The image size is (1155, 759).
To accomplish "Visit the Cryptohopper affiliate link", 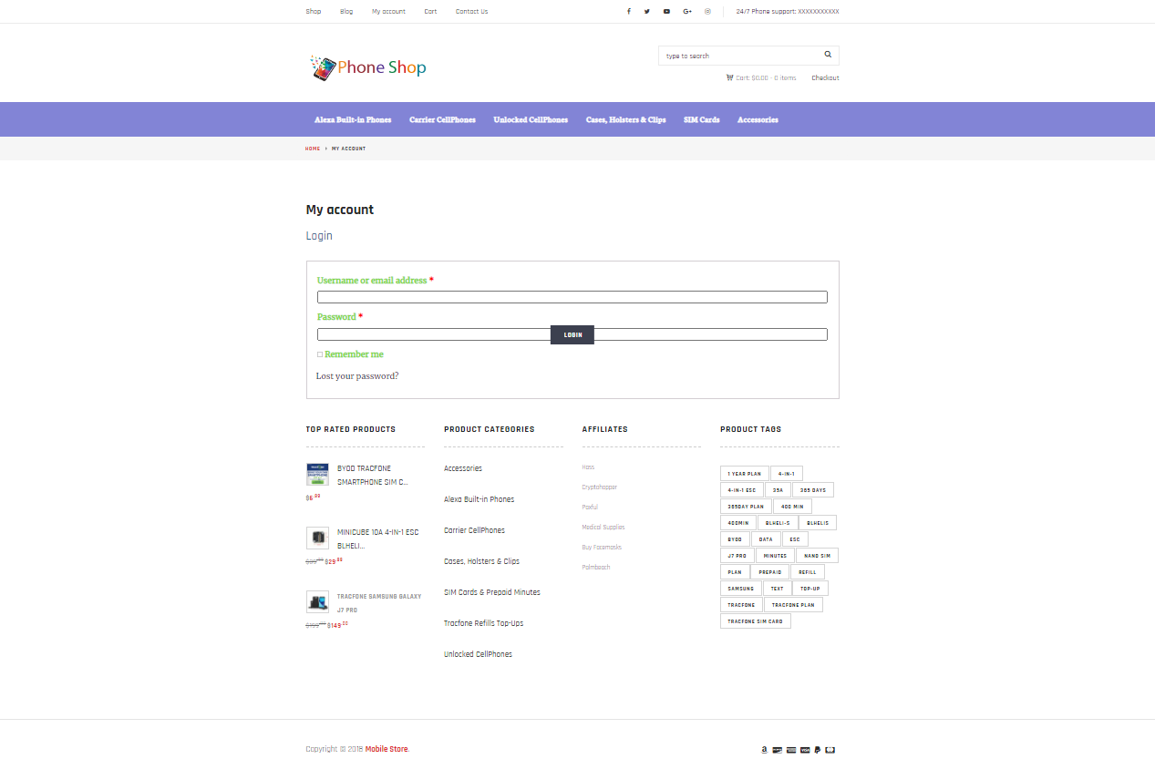I will tap(600, 487).
